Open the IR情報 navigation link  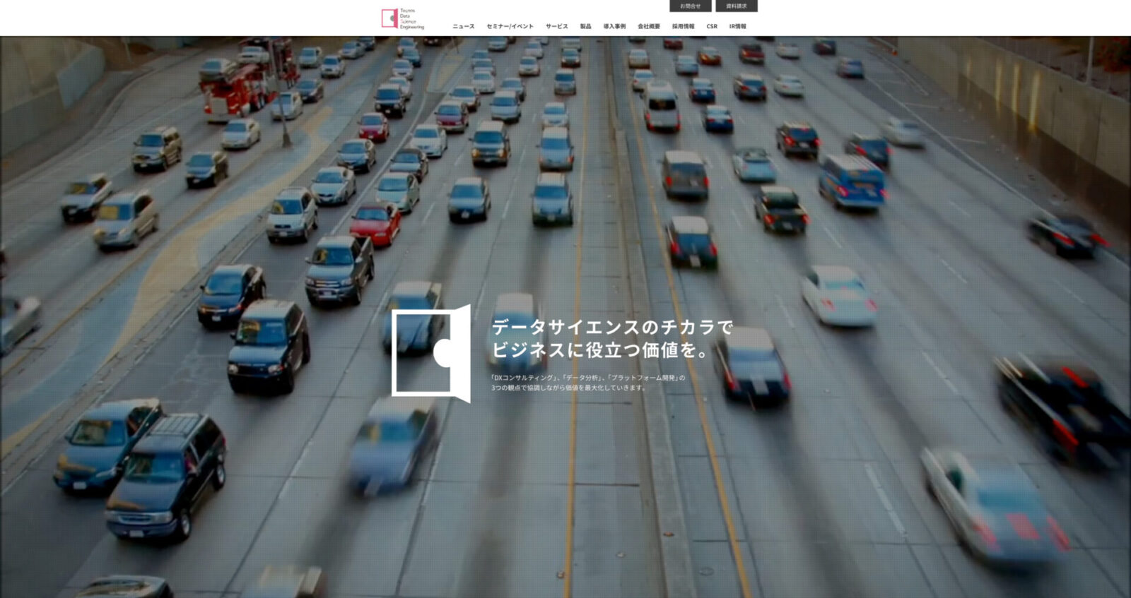point(737,27)
